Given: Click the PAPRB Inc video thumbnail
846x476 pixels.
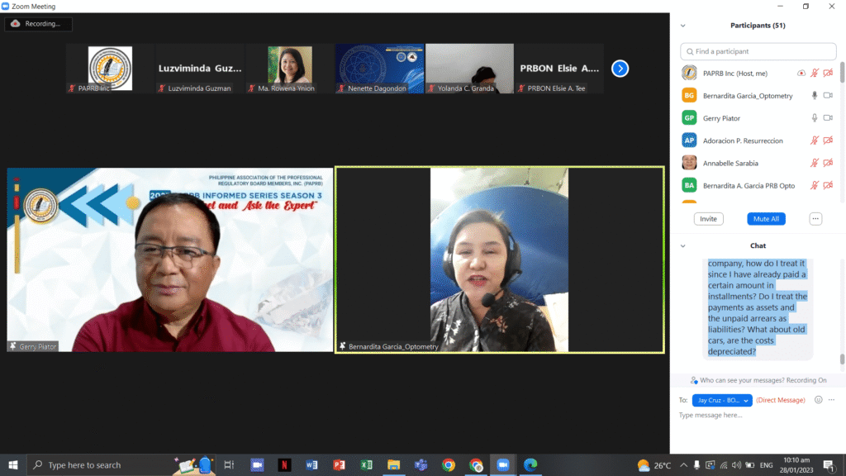Looking at the screenshot, I should [110, 69].
